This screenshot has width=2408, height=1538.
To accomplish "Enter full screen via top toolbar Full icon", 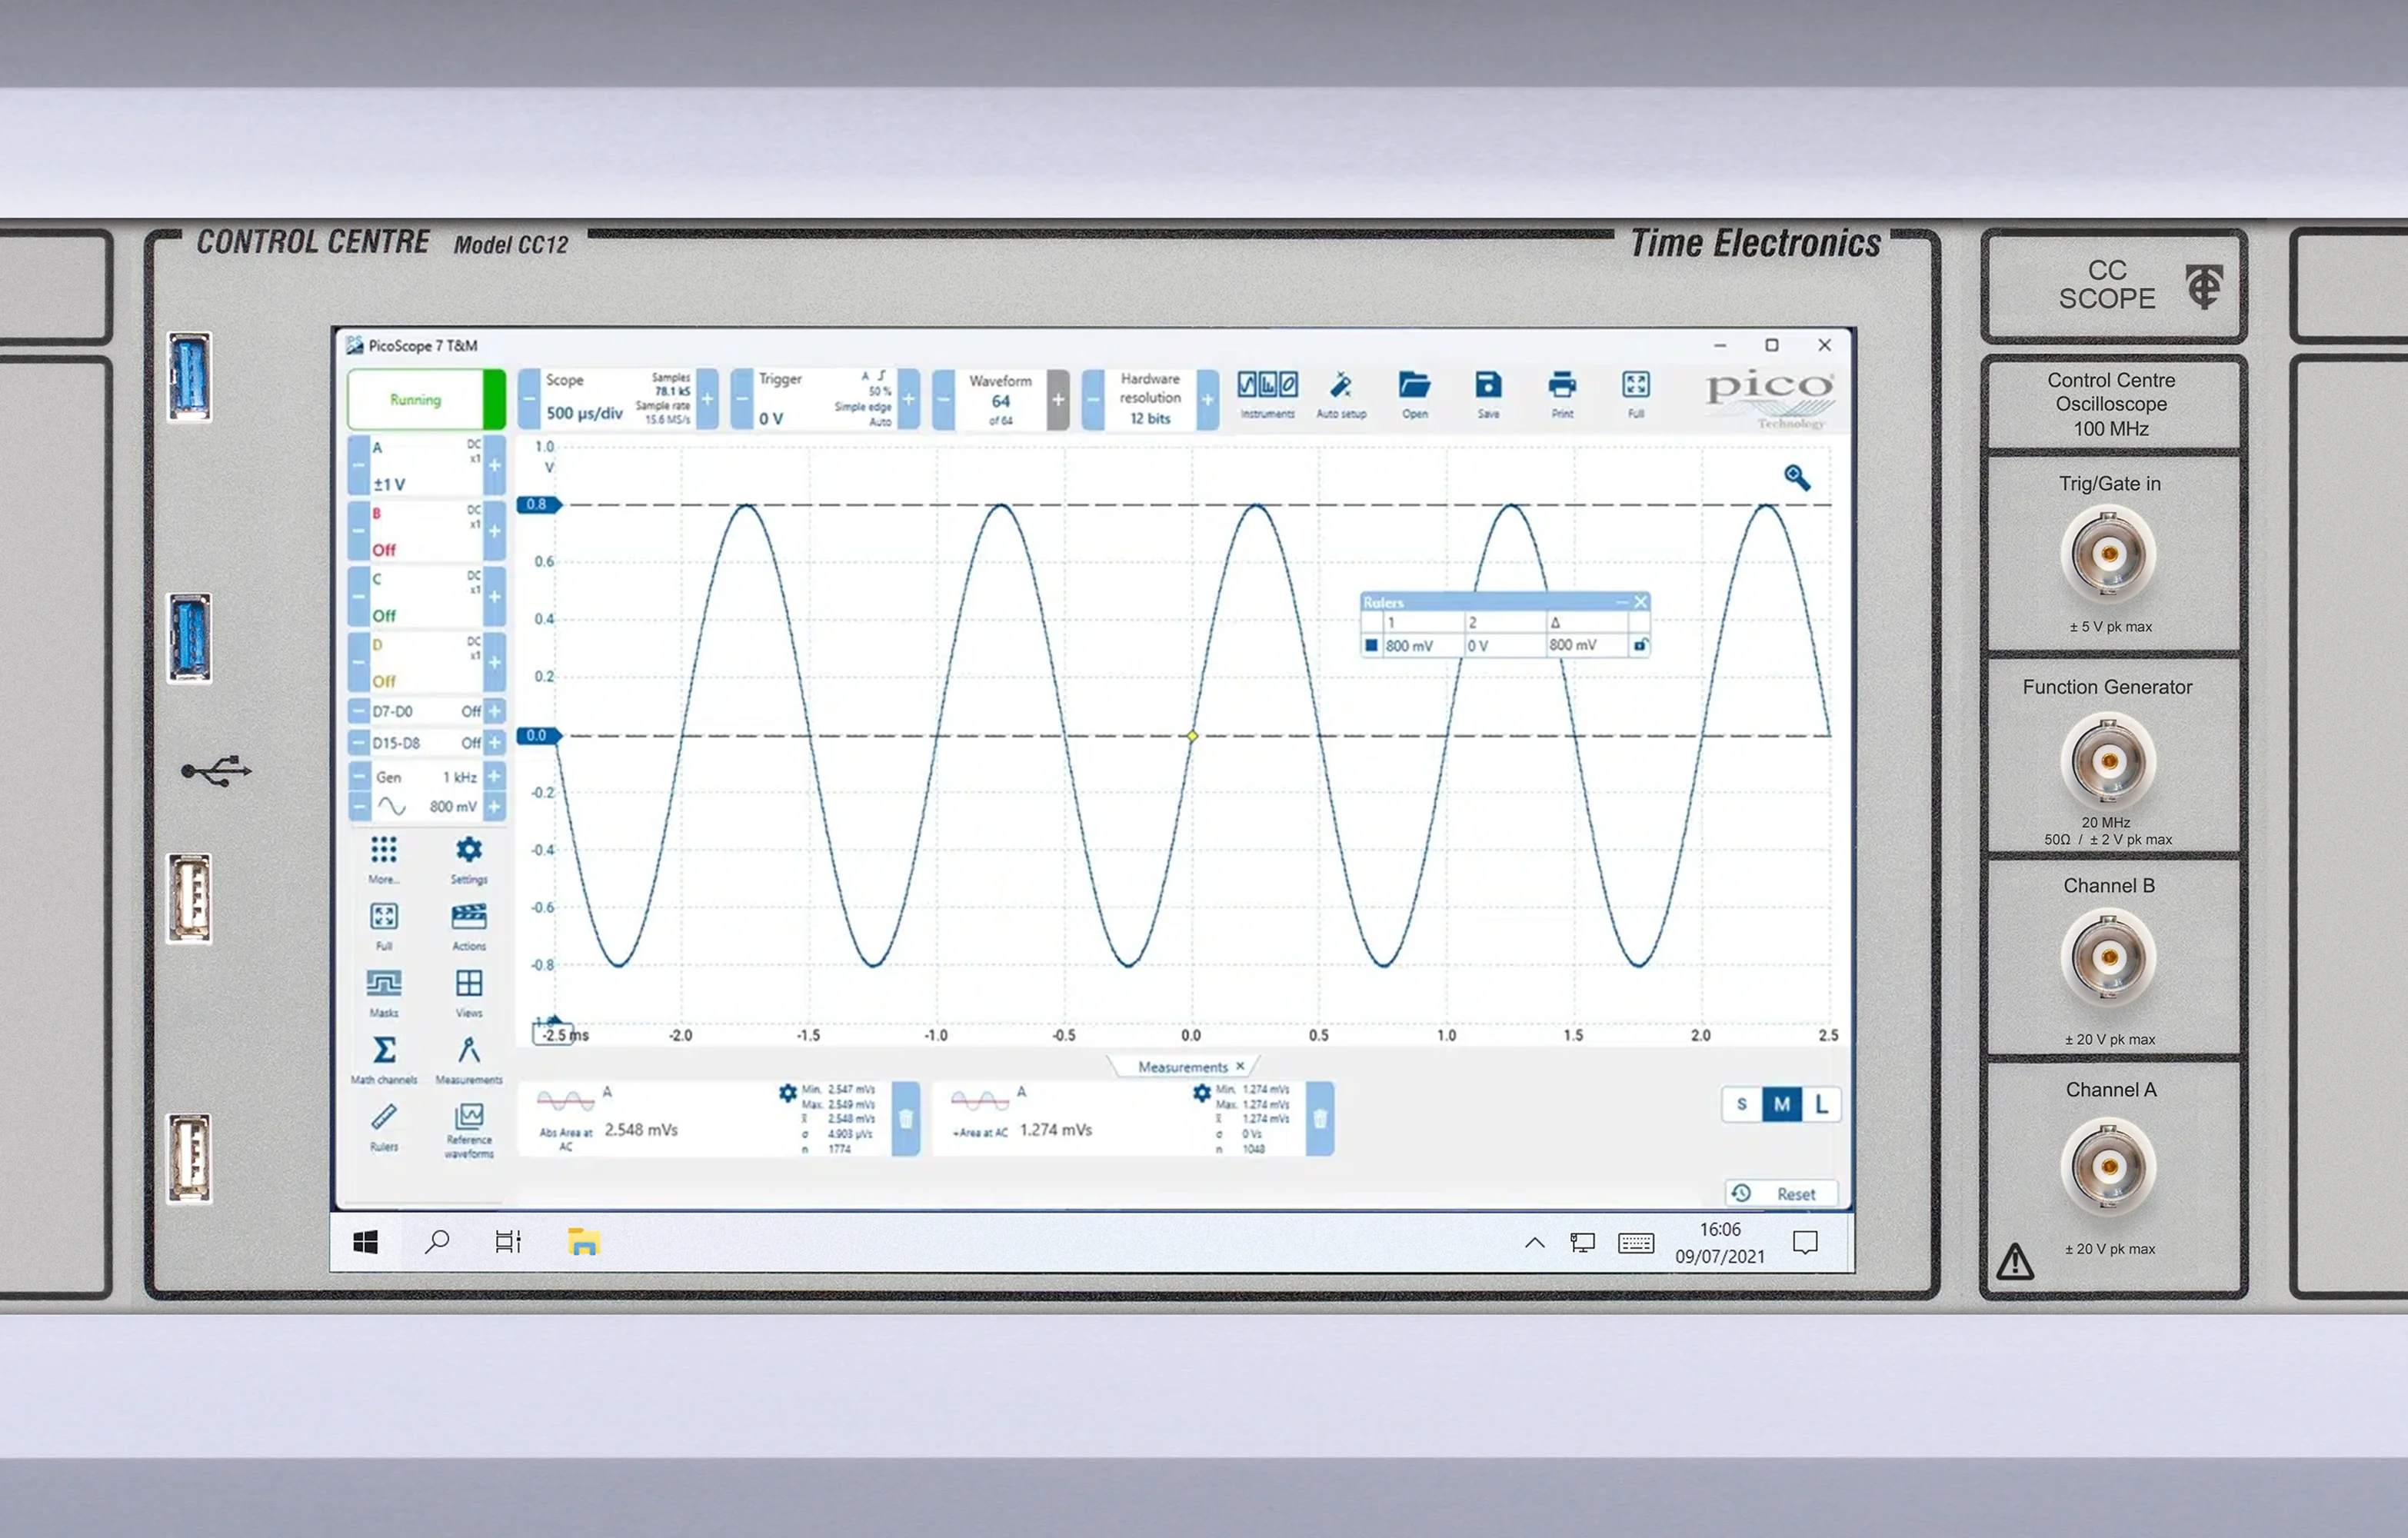I will [1636, 385].
